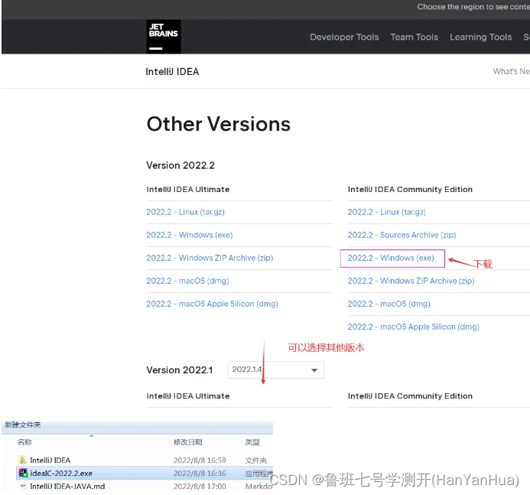Click the date 2022/8/8 16:59

coord(200,460)
